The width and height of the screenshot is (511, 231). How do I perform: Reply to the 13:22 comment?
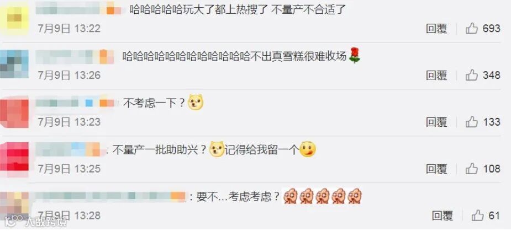click(436, 29)
